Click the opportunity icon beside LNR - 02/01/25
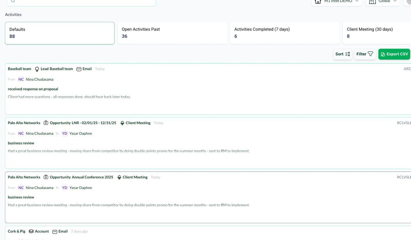This screenshot has height=240, width=411. (46, 123)
